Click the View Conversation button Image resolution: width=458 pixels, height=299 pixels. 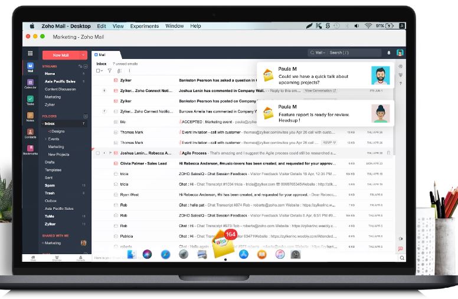coord(320,91)
